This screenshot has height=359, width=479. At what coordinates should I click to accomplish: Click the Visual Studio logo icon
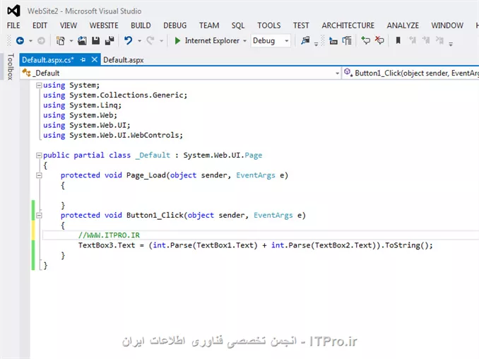click(13, 11)
